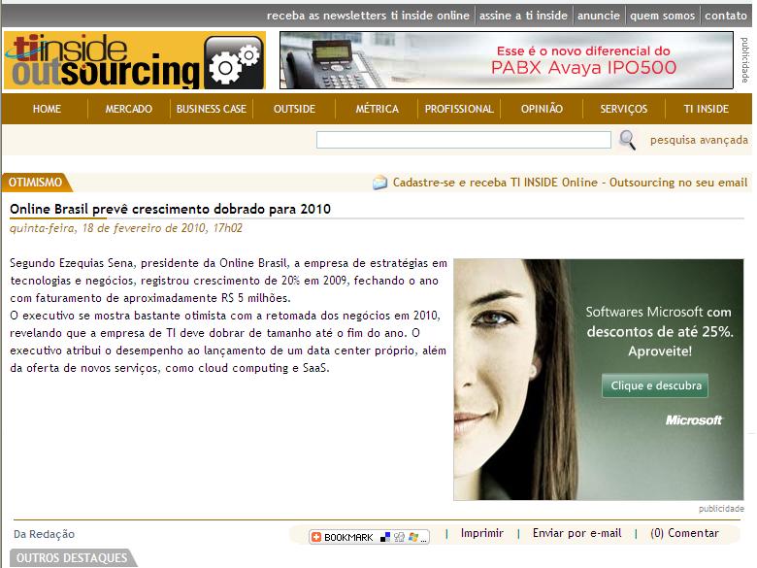
Task: Click the quem somos top link
Action: point(662,16)
